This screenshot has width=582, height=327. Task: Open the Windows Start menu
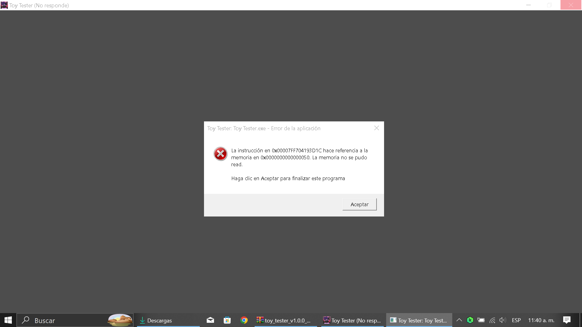8,320
